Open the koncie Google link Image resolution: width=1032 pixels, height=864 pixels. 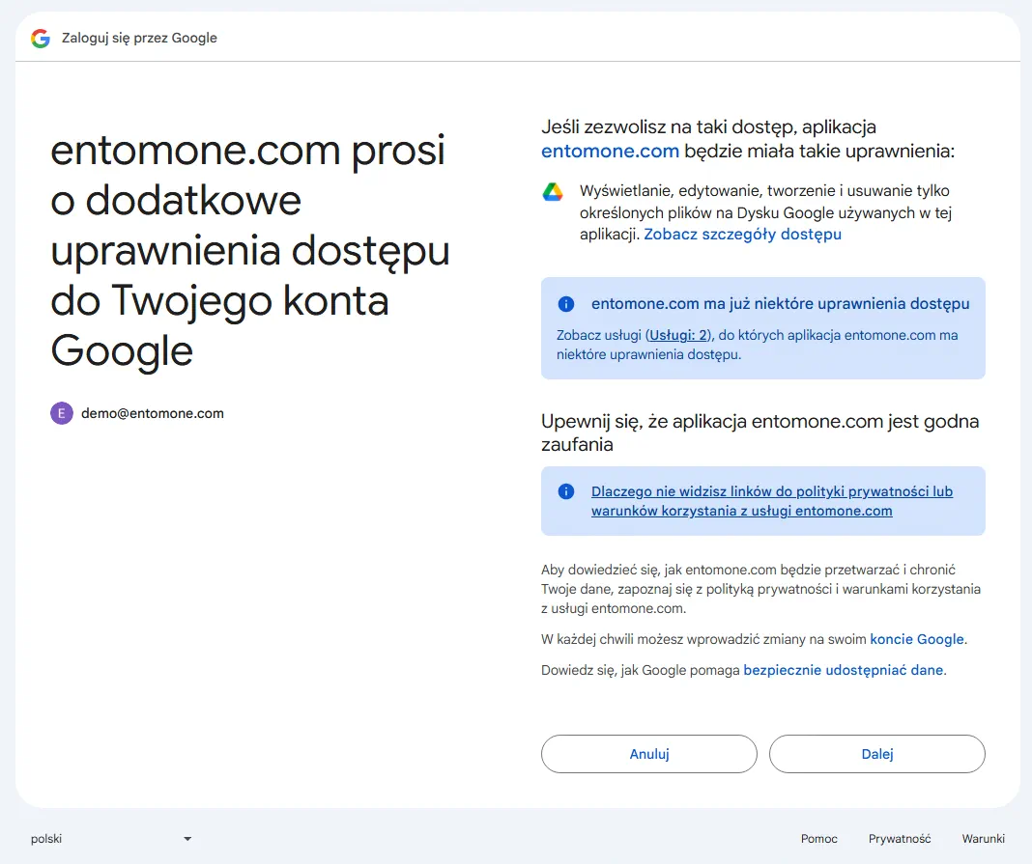[x=917, y=639]
